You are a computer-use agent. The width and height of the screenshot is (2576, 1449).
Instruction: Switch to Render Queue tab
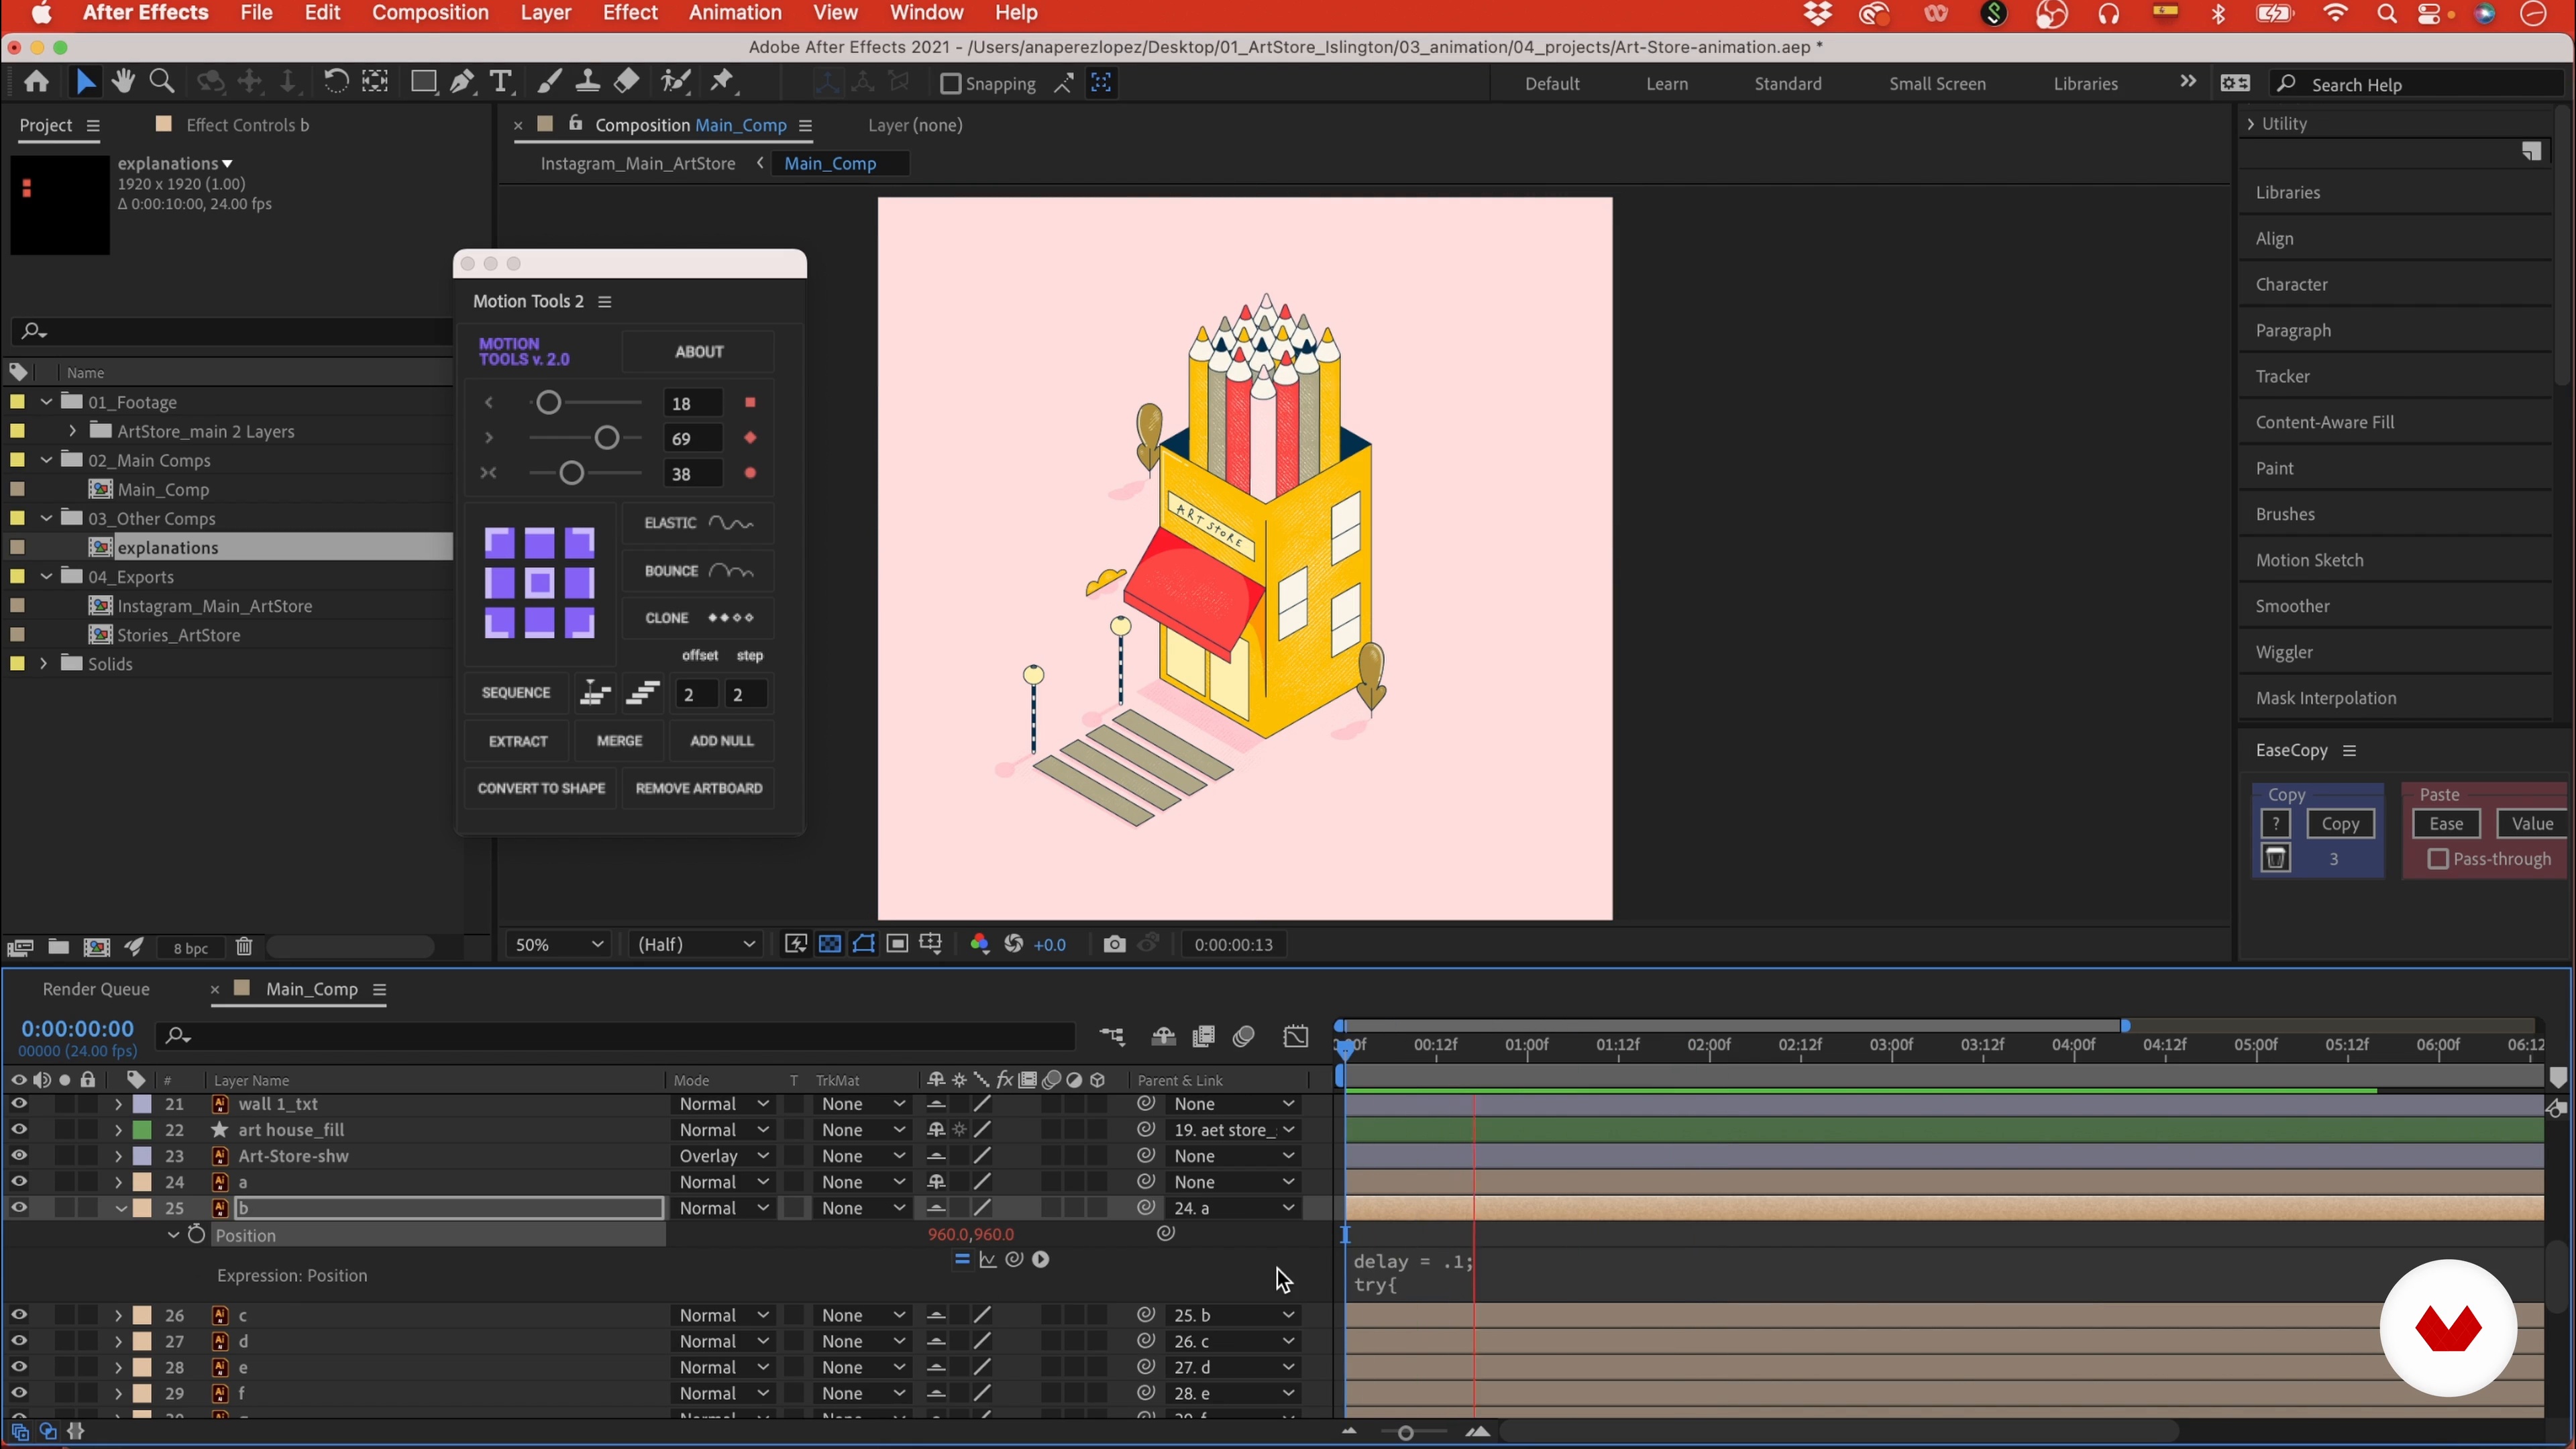pos(96,989)
